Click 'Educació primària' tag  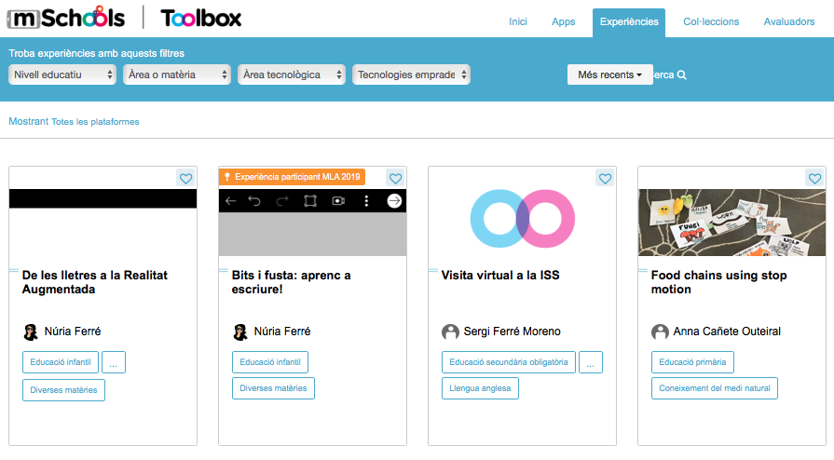tap(692, 362)
